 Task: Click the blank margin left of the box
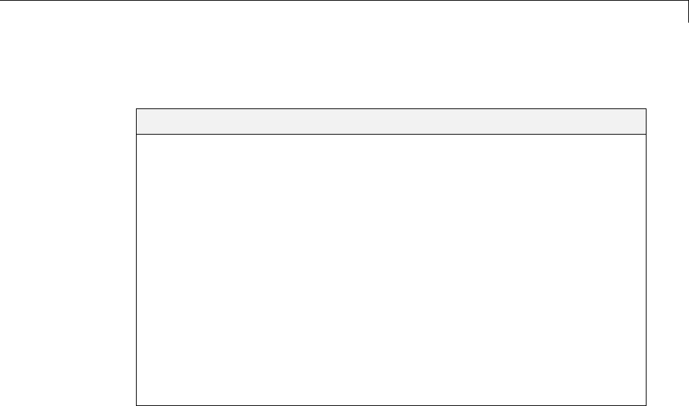point(68,257)
